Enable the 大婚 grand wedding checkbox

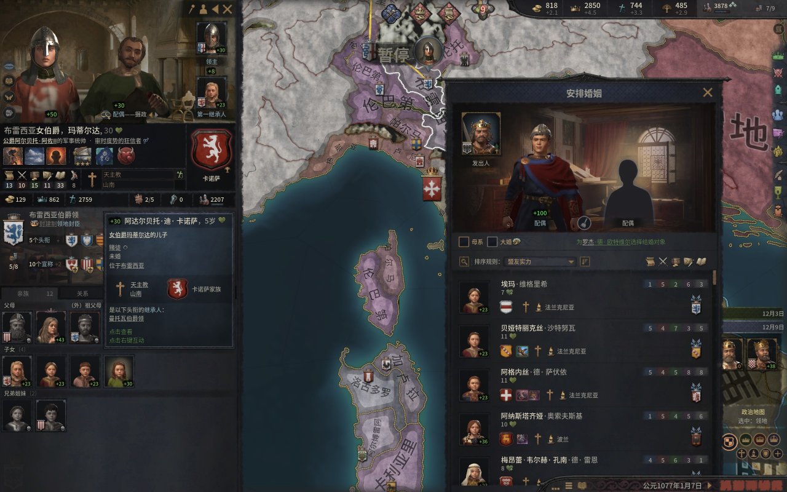[492, 242]
